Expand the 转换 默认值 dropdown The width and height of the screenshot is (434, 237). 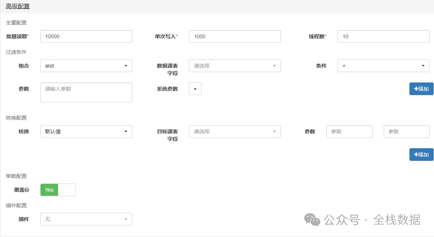86,132
